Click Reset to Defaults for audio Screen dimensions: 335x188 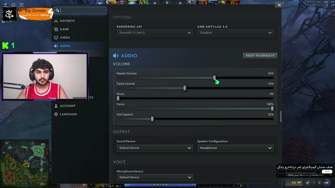(260, 56)
